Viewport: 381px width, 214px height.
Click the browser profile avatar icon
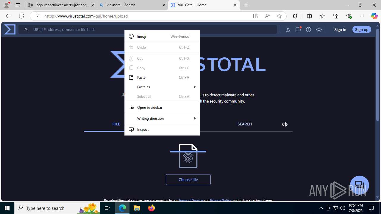point(7,5)
